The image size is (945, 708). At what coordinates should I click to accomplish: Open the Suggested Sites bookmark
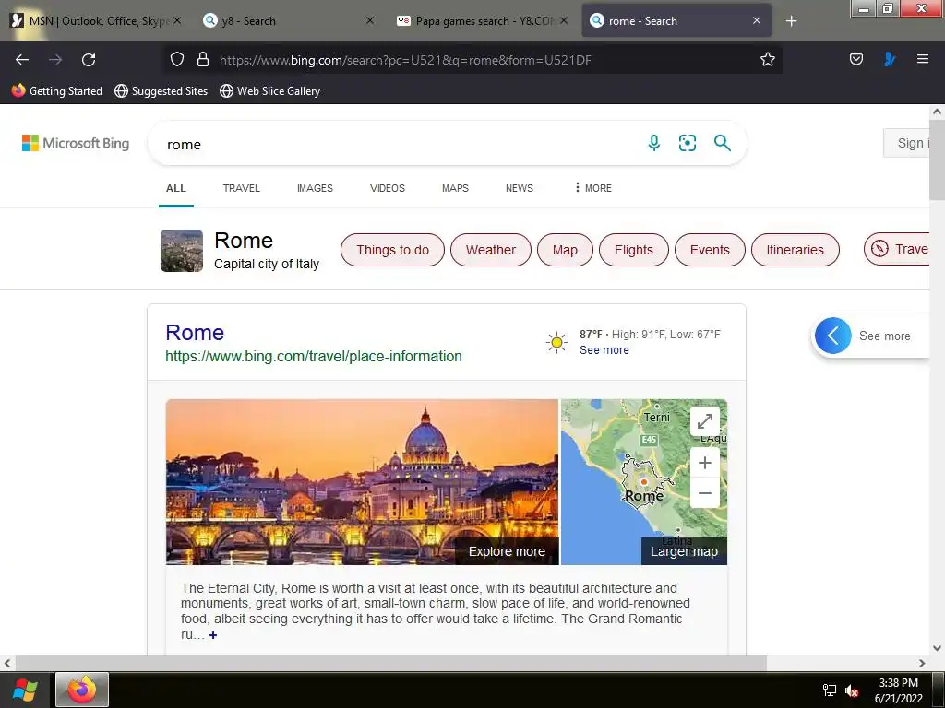pos(161,91)
